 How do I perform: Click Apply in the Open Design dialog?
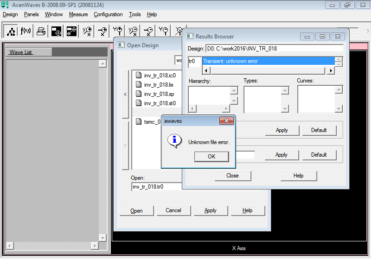pyautogui.click(x=211, y=210)
